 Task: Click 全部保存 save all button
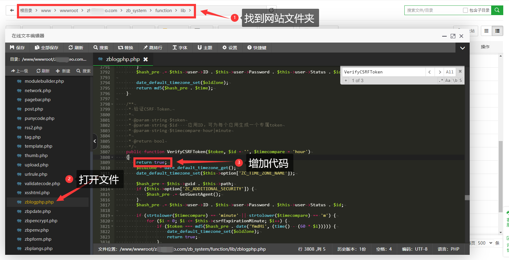click(x=46, y=48)
